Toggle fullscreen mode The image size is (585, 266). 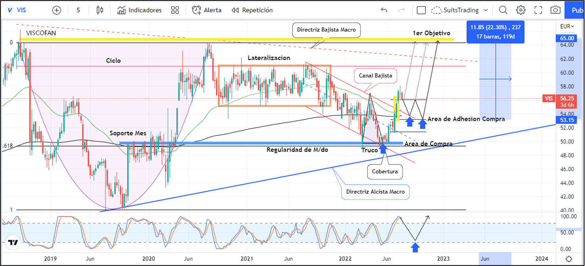coord(538,10)
